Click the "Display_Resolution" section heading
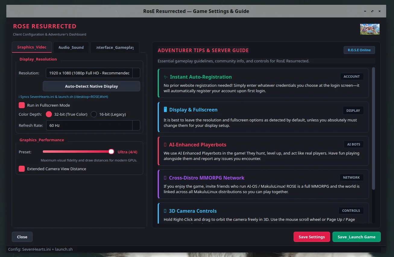This screenshot has width=394, height=257. pyautogui.click(x=38, y=59)
